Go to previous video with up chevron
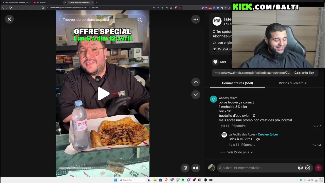The width and height of the screenshot is (325, 183). click(196, 82)
